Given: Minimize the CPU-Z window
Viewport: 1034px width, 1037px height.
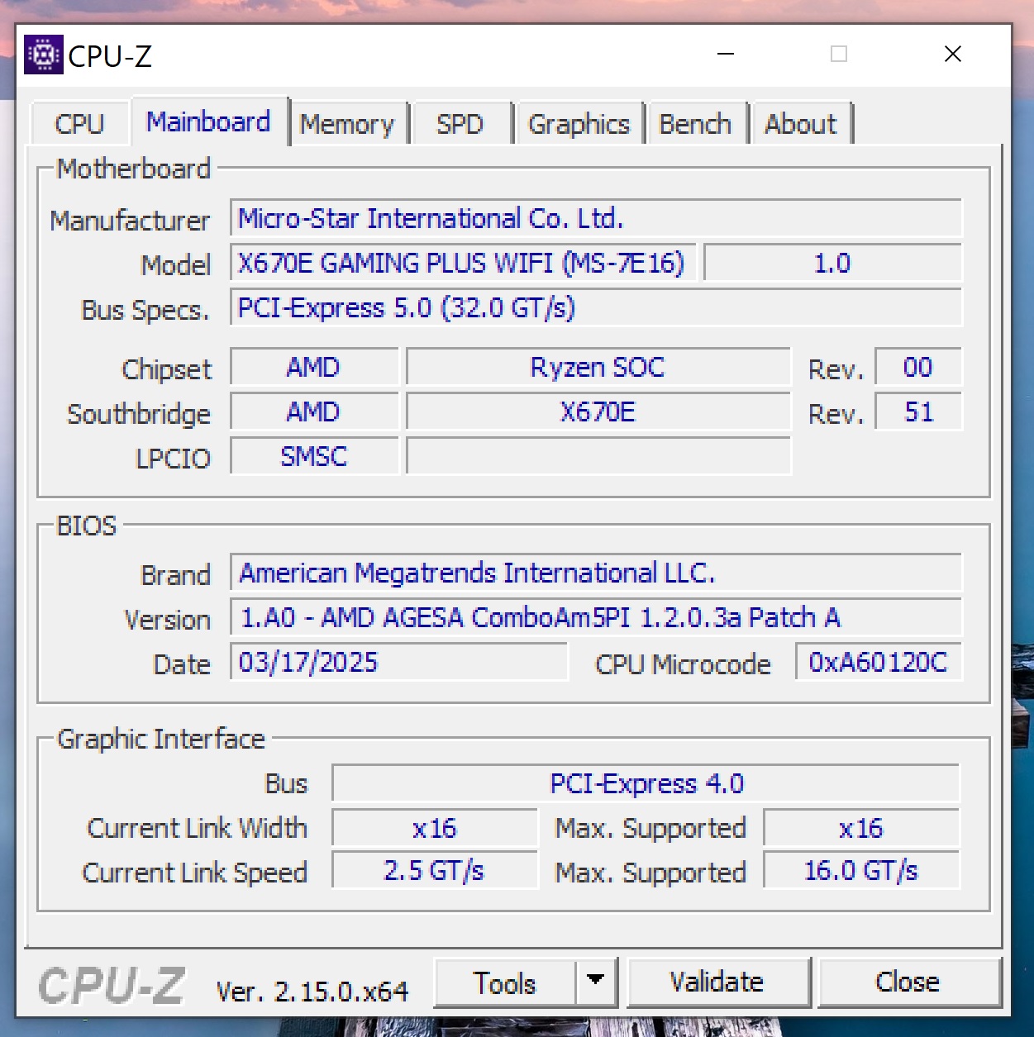Looking at the screenshot, I should [726, 55].
